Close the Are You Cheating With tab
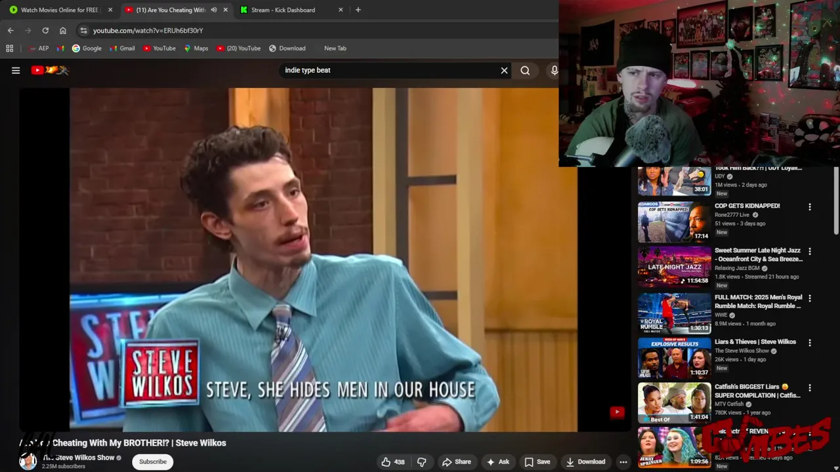Image resolution: width=840 pixels, height=472 pixels. pos(225,10)
